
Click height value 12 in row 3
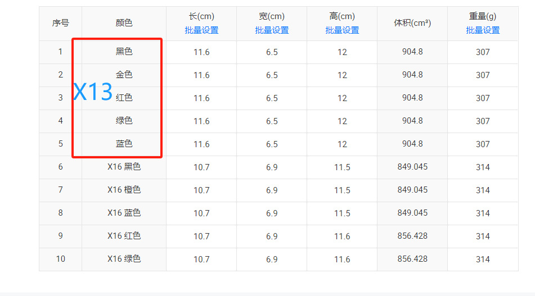pyautogui.click(x=342, y=98)
